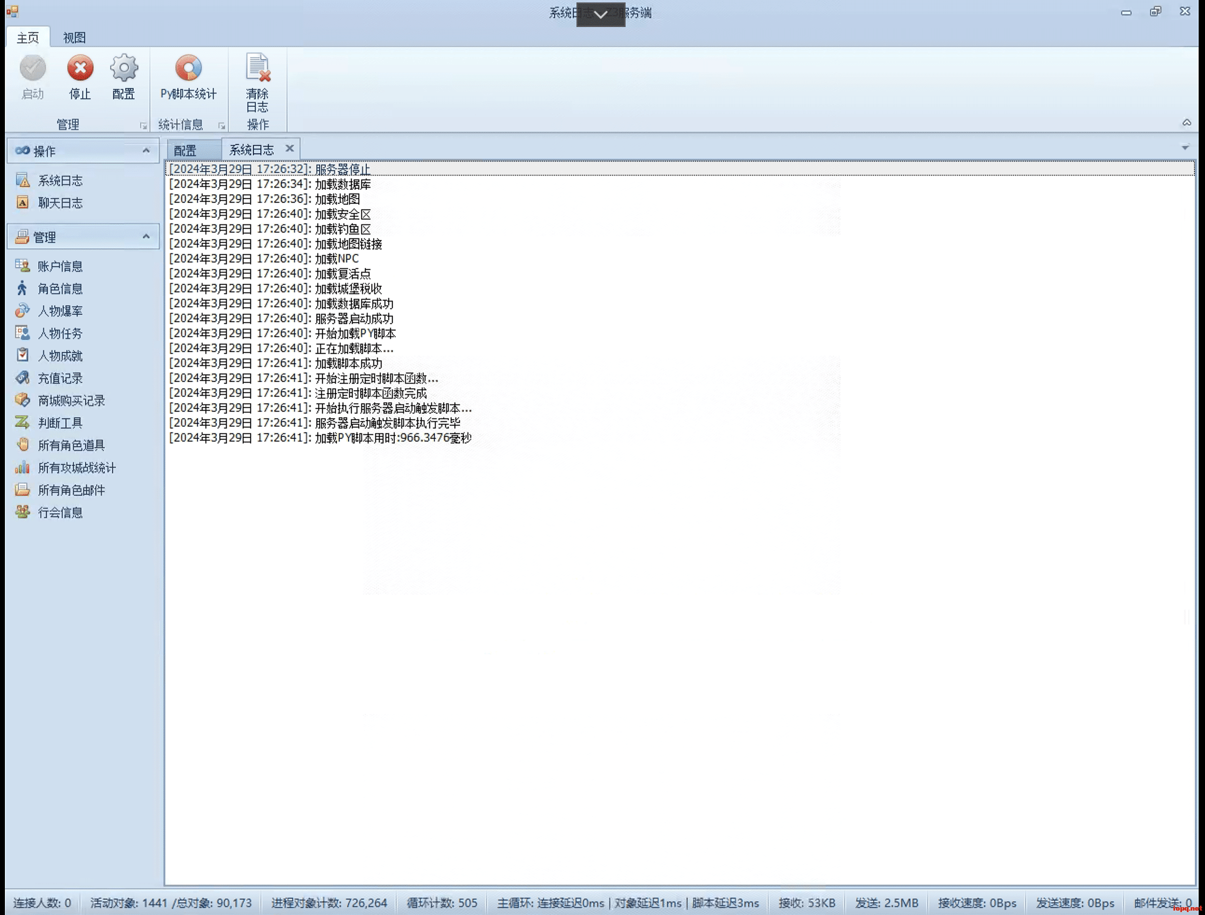
Task: Select the 服务器停止 log entry
Action: (342, 169)
